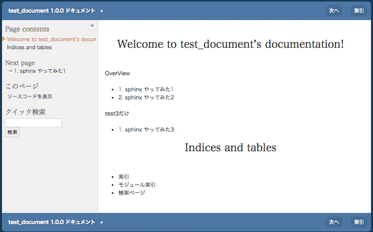The height and width of the screenshot is (232, 373).
Task: Click the OverView caption text
Action: 117,73
